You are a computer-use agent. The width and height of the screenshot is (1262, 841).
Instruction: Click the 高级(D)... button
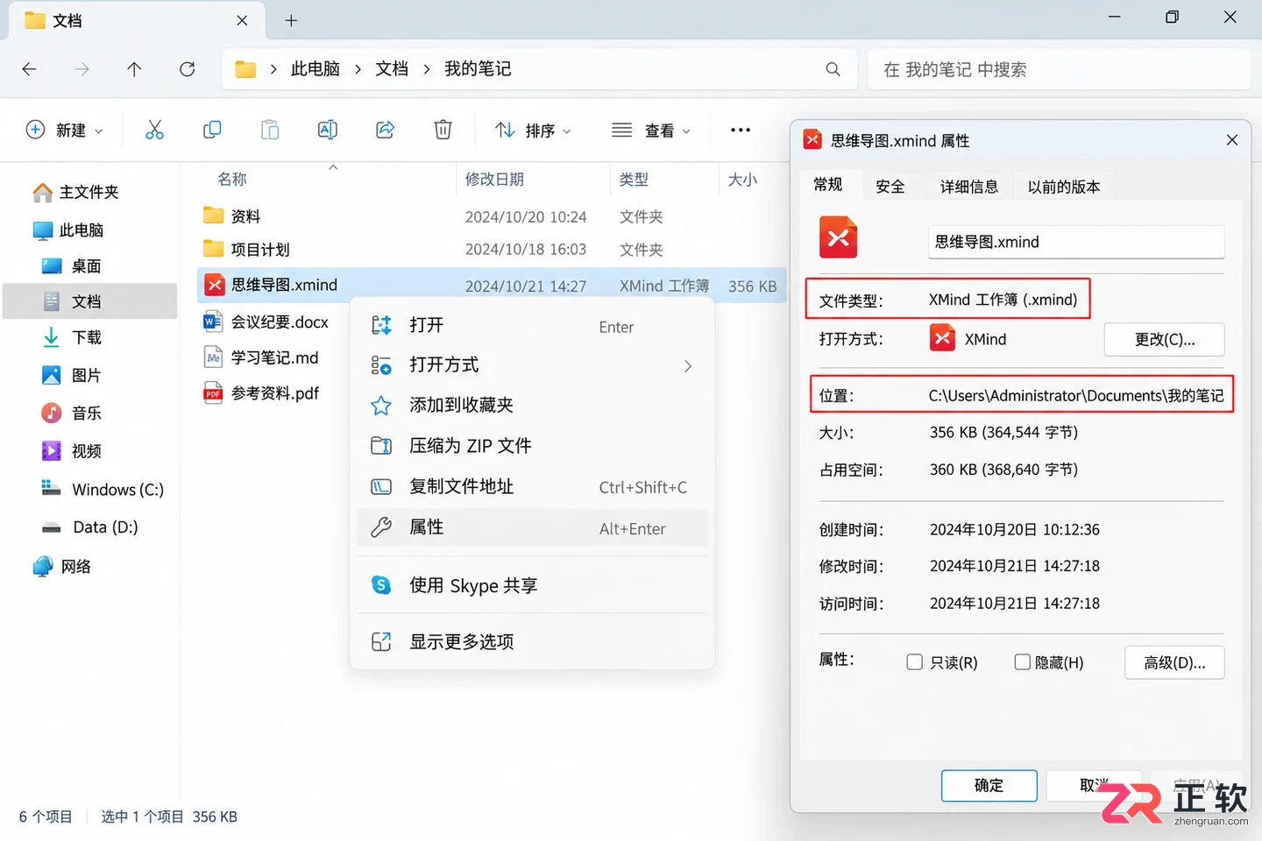click(x=1174, y=662)
